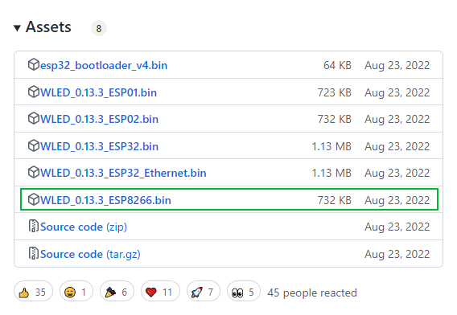Click the '1.13 MB' size of ESP32_Ethernet.bin

pyautogui.click(x=331, y=173)
